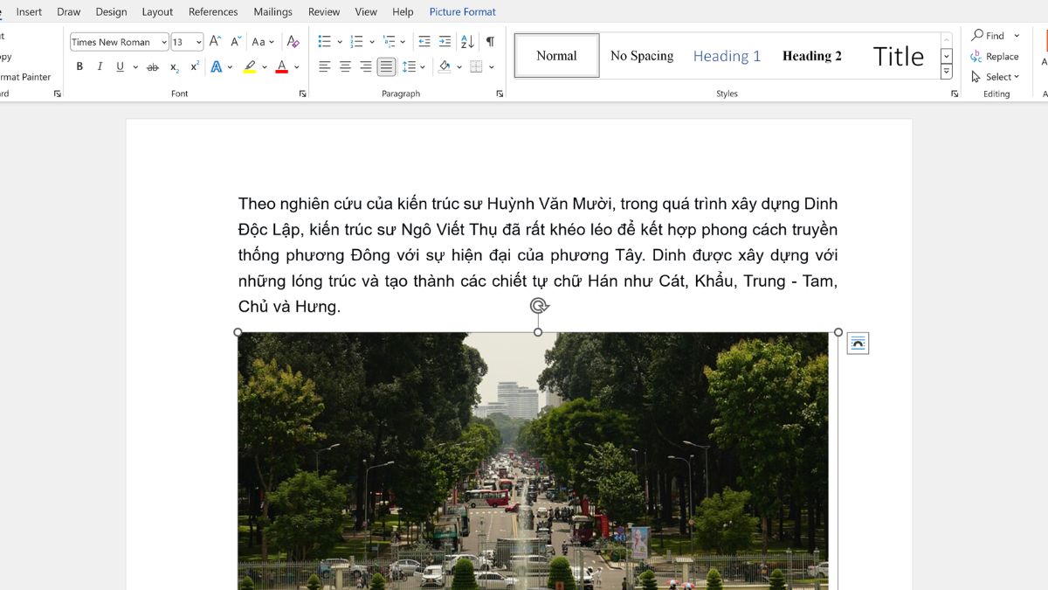Insert numbered list
Screen dimensions: 1048x590
coord(356,41)
